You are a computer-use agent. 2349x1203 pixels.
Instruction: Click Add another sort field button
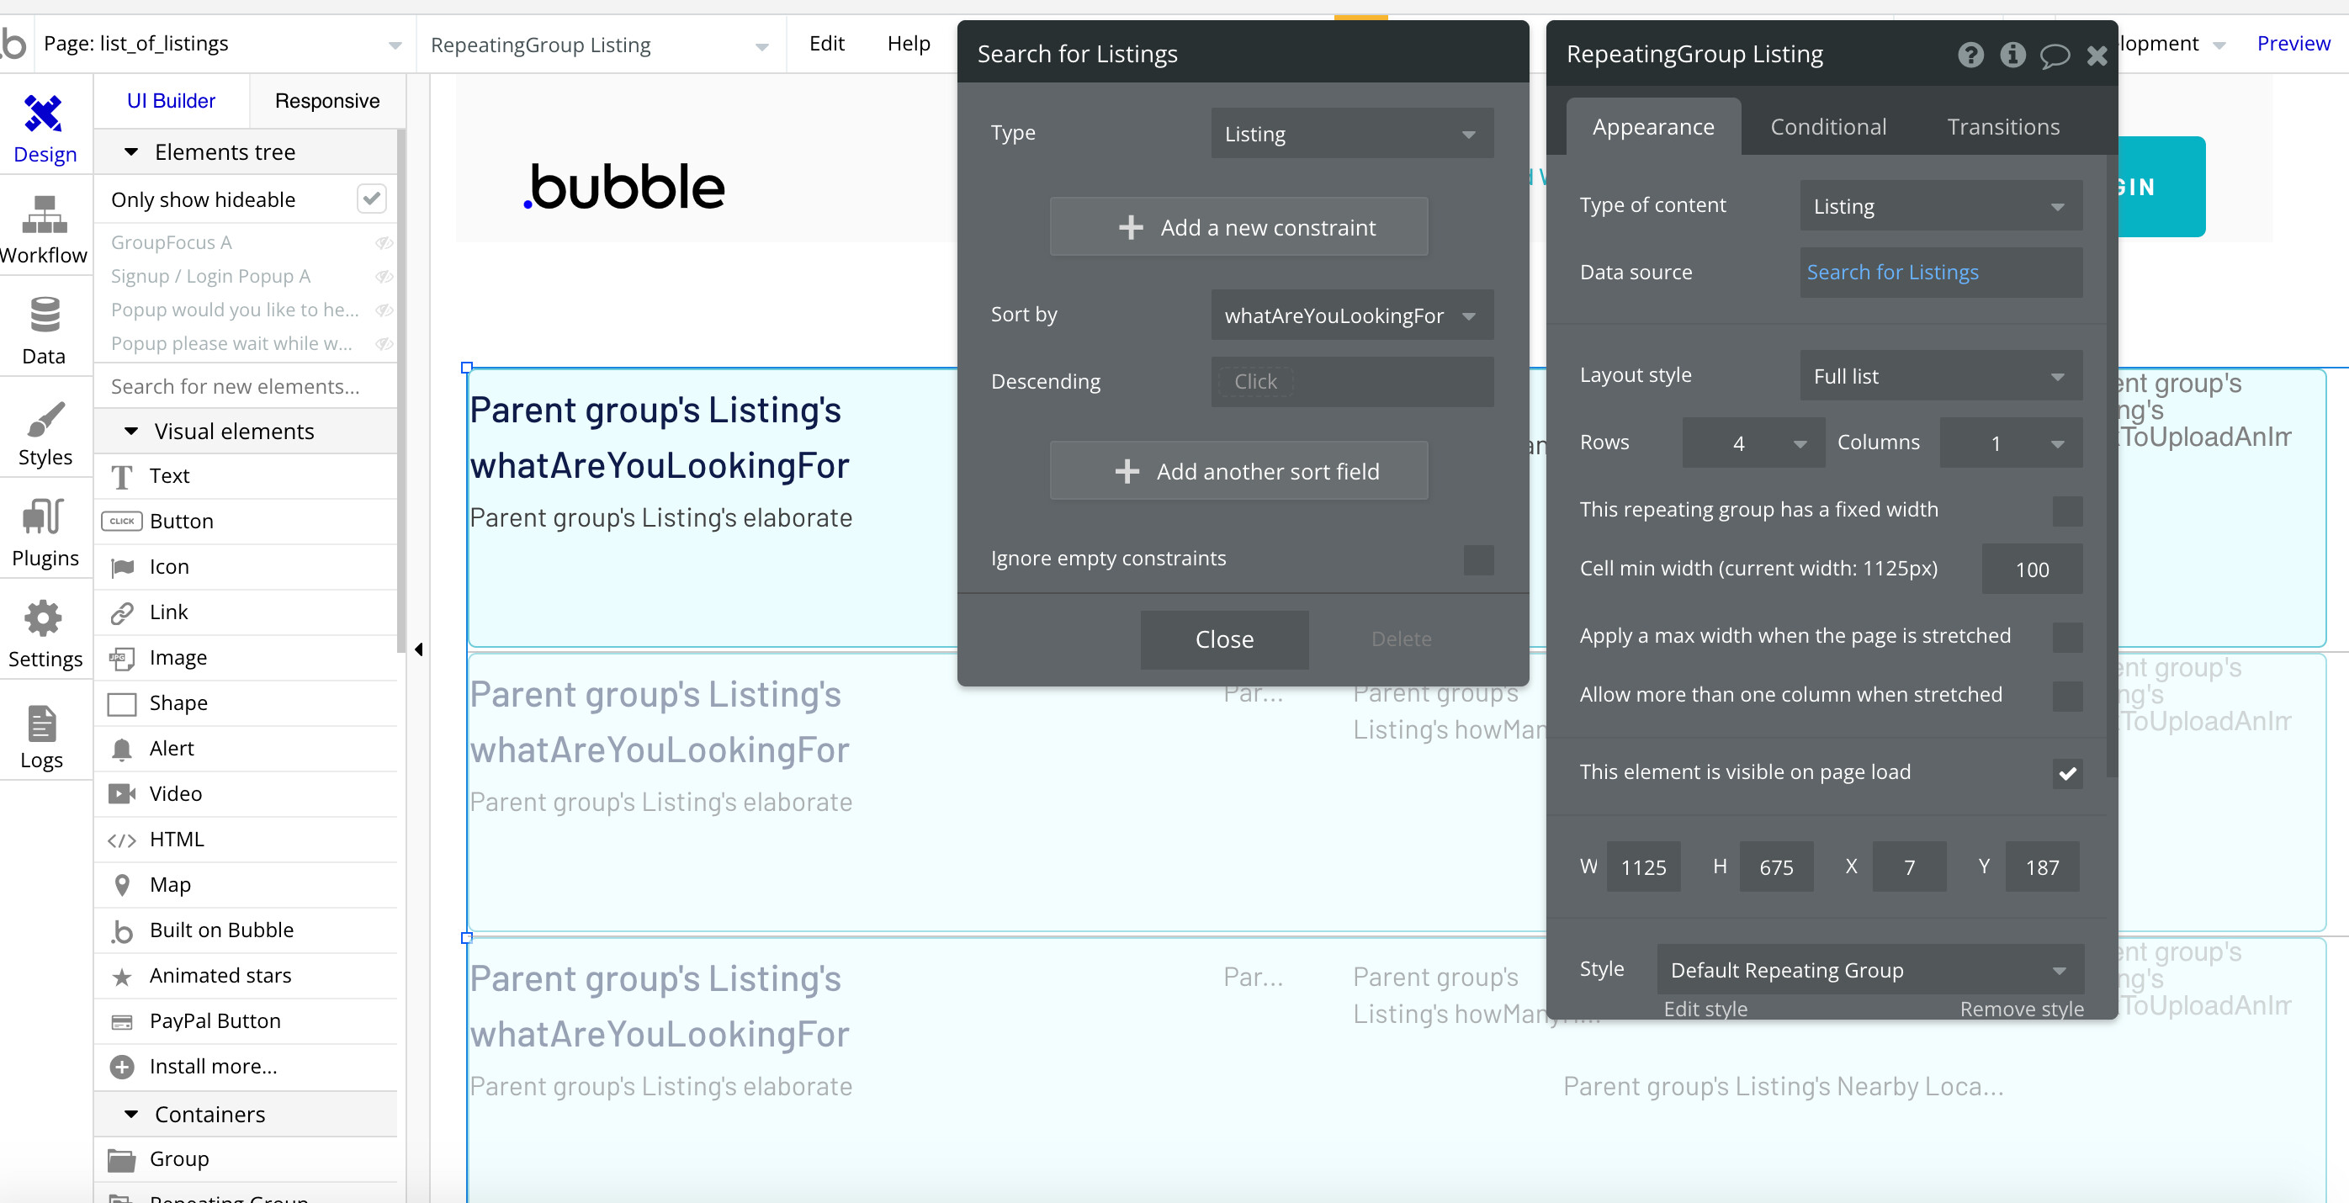point(1238,472)
